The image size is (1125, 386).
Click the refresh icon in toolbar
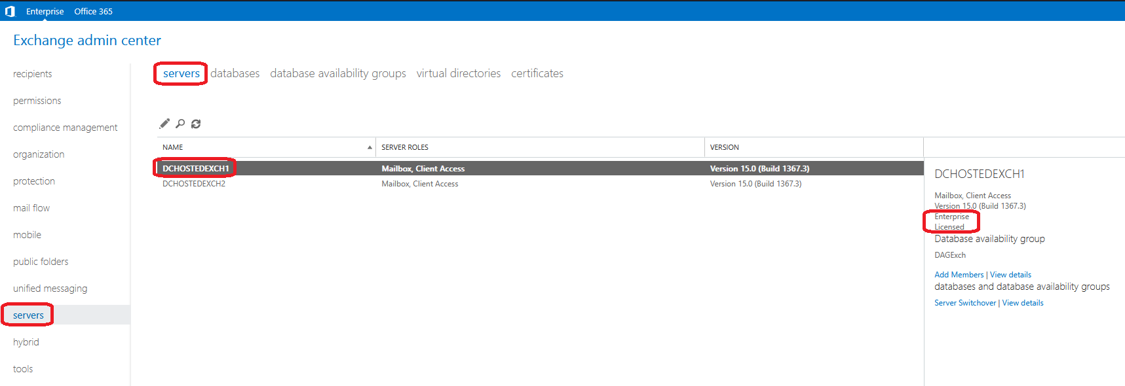tap(196, 124)
